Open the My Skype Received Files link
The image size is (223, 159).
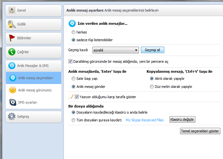(145, 120)
